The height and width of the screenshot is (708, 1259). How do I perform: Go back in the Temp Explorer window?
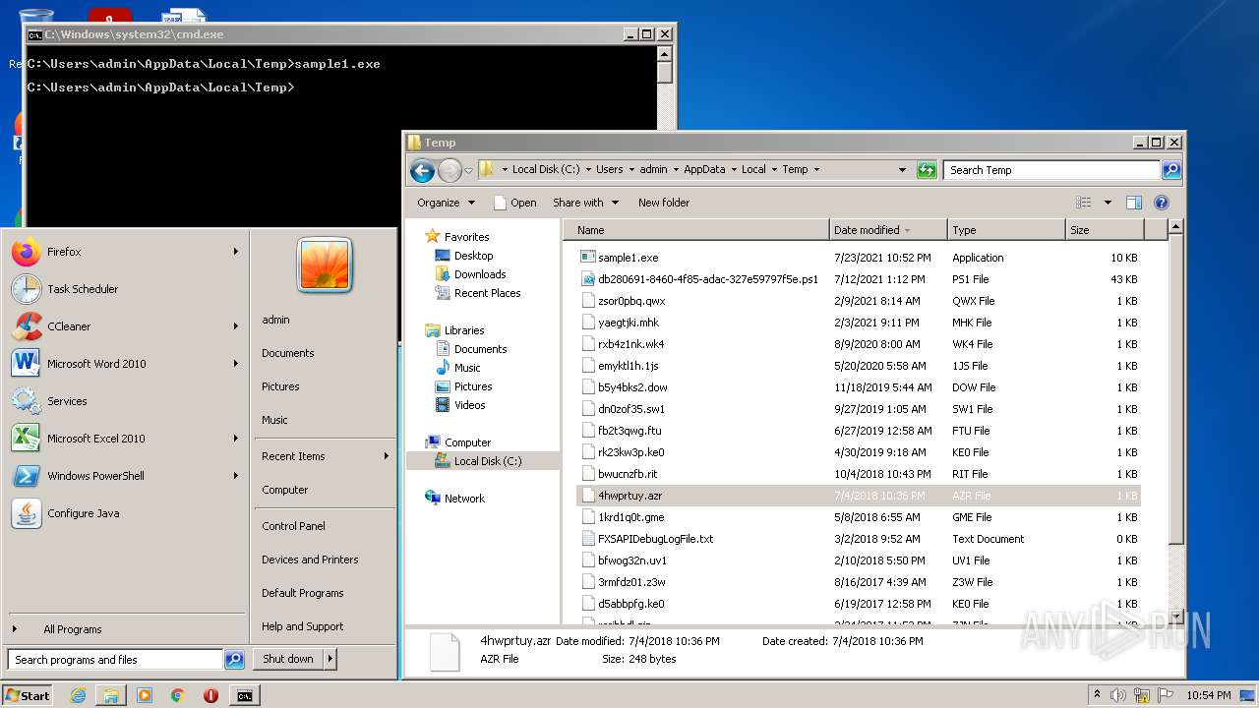point(422,170)
